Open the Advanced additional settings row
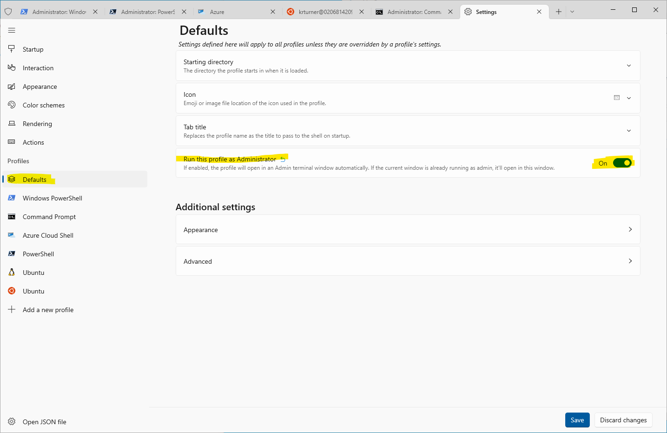The width and height of the screenshot is (667, 433). point(408,261)
